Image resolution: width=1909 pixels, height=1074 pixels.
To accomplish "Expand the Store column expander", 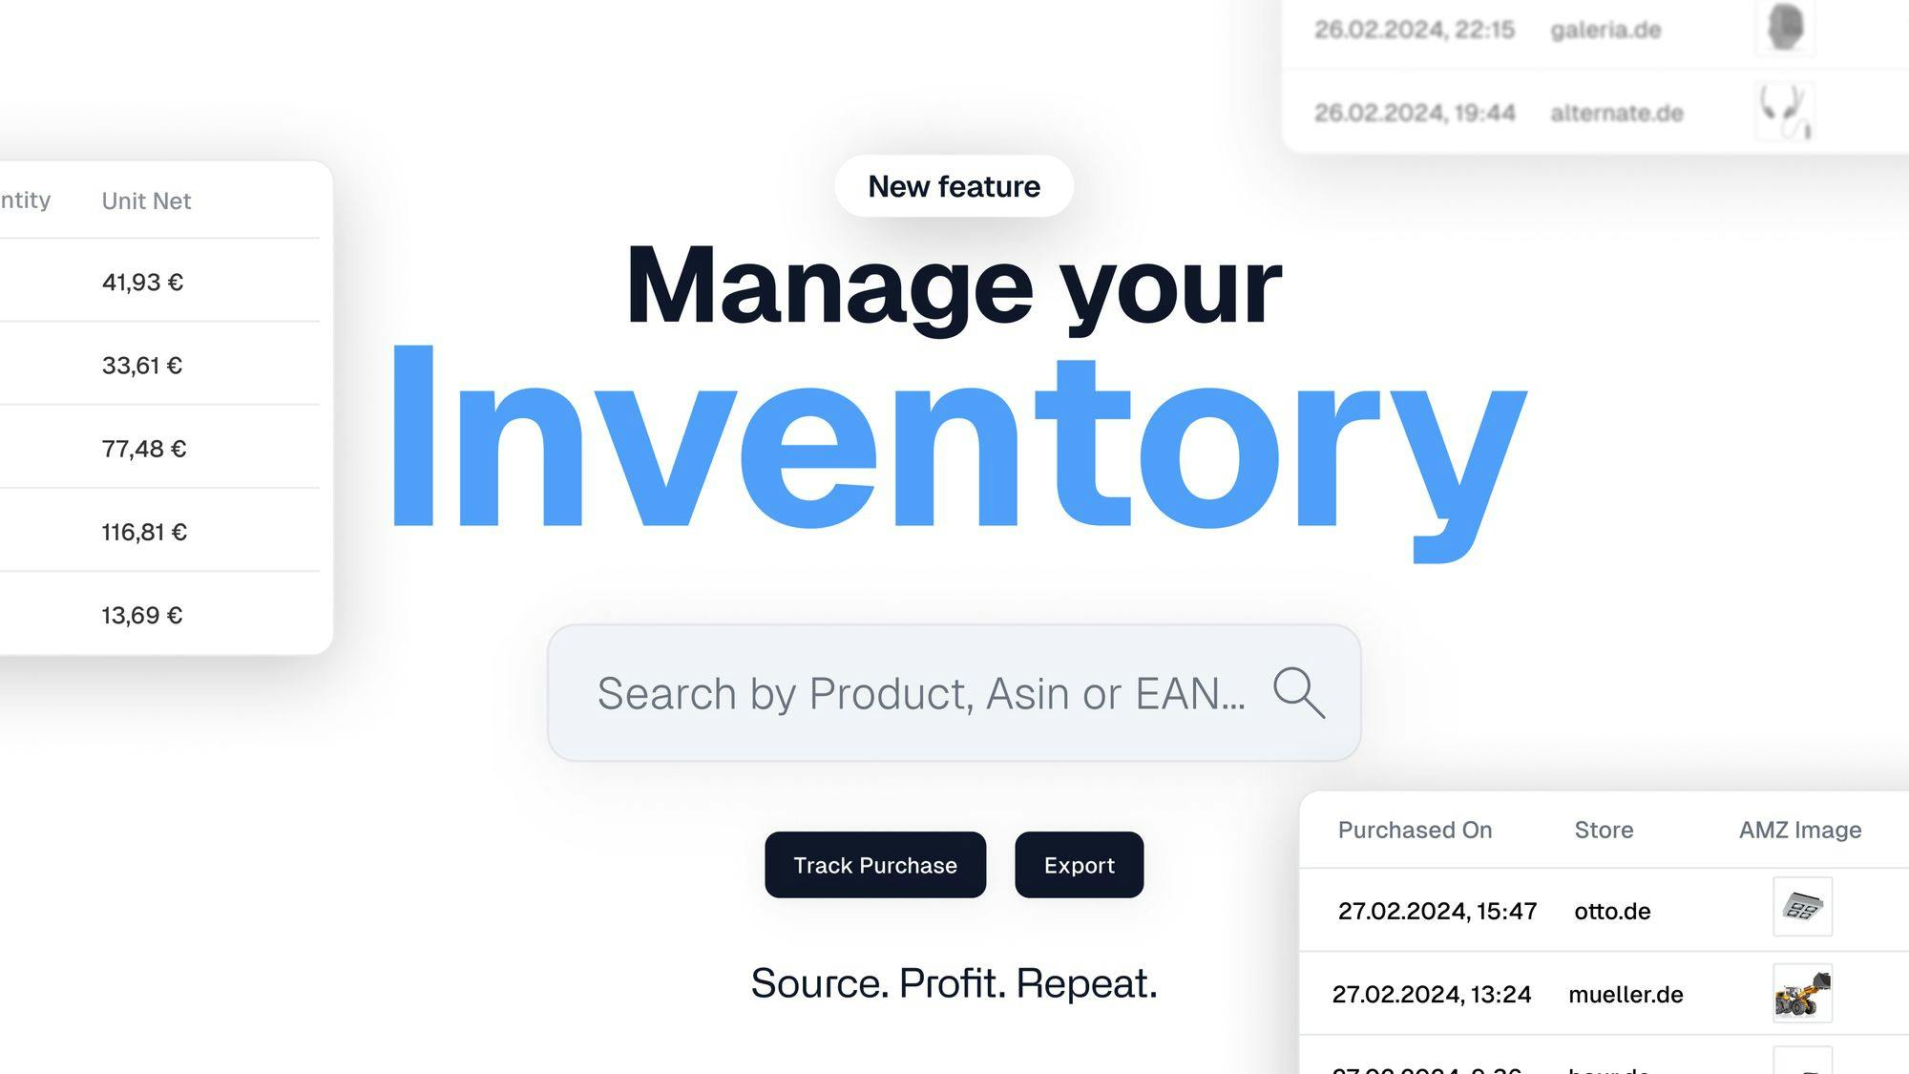I will click(1692, 828).
